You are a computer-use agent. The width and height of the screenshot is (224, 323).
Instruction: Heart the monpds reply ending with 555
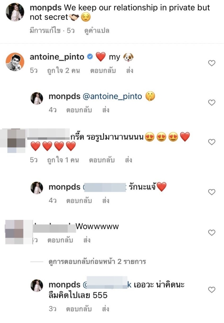click(212, 290)
